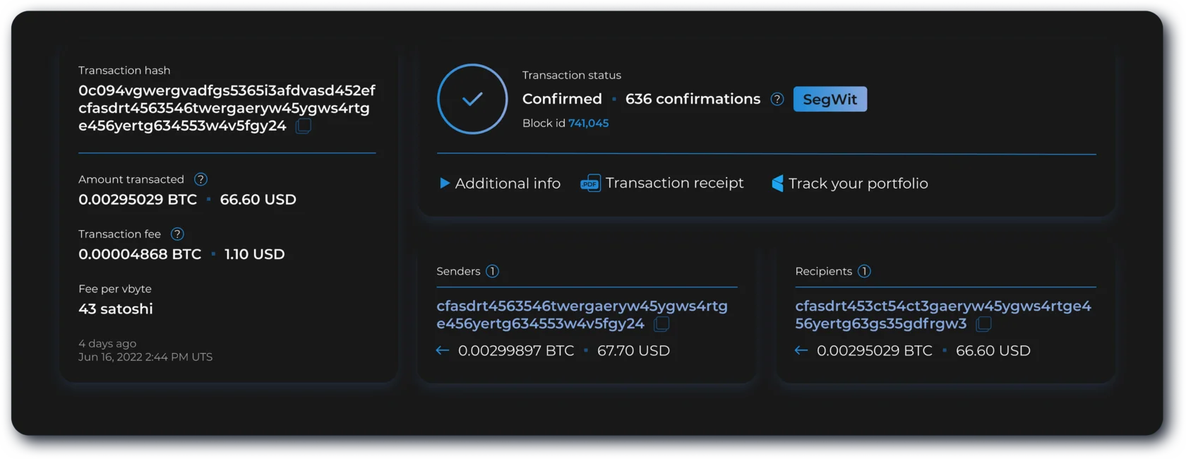Image resolution: width=1186 pixels, height=459 pixels.
Task: Click the sender amount arrow icon
Action: pos(443,351)
